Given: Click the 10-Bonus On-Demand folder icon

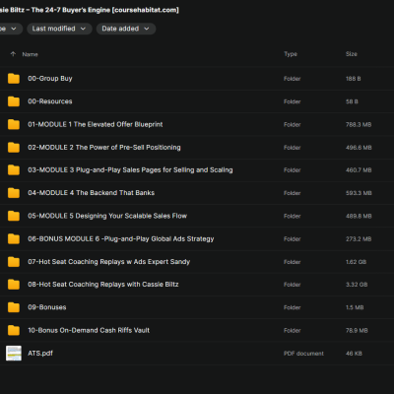Looking at the screenshot, I should pos(14,330).
